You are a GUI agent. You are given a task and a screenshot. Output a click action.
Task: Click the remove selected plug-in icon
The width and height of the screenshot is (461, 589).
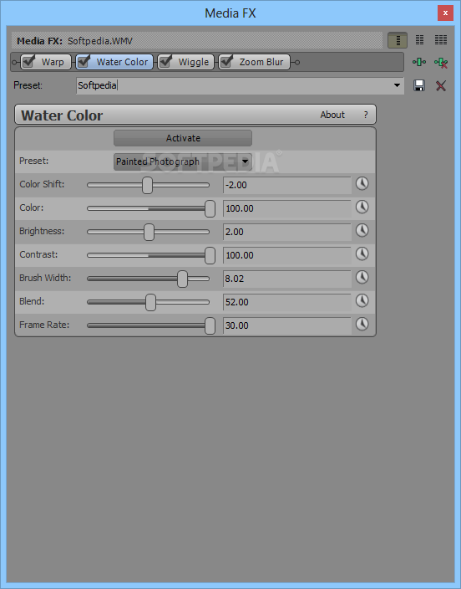click(441, 63)
